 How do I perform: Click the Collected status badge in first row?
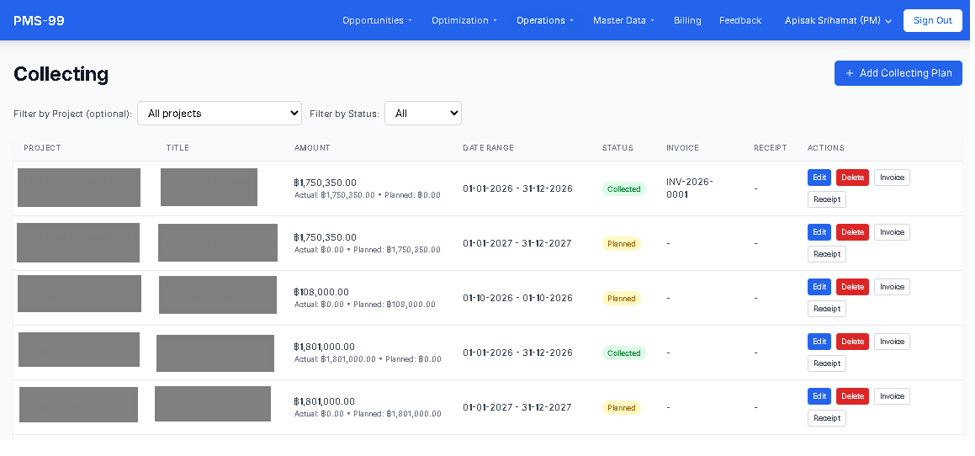[623, 189]
